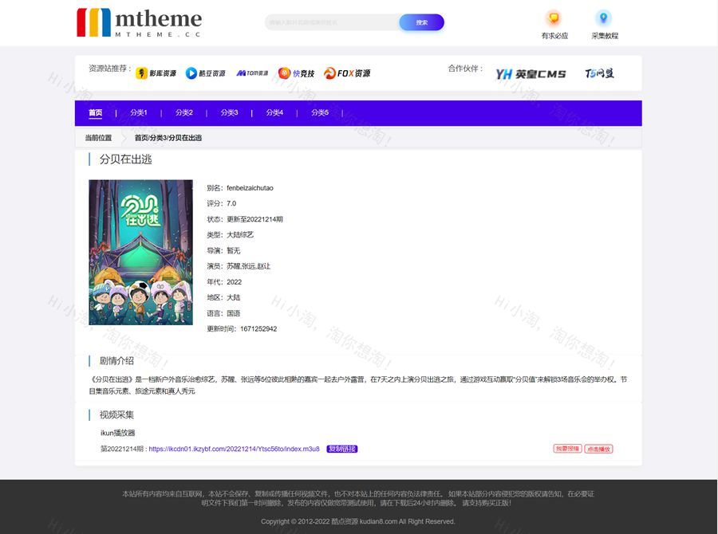The height and width of the screenshot is (534, 718).
Task: Focus the search input field
Action: (332, 22)
